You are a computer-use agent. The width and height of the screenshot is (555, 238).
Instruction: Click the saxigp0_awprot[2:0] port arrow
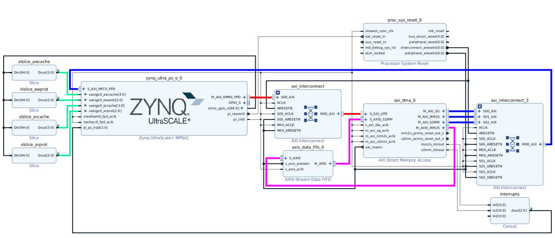tap(85, 100)
